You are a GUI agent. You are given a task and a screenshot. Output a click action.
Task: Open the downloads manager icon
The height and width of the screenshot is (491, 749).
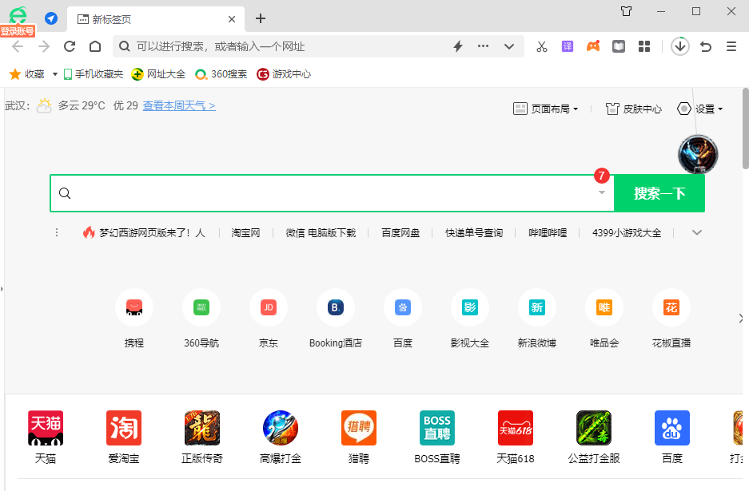680,46
